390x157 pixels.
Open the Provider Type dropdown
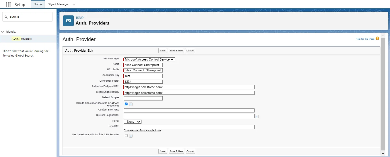(x=149, y=59)
